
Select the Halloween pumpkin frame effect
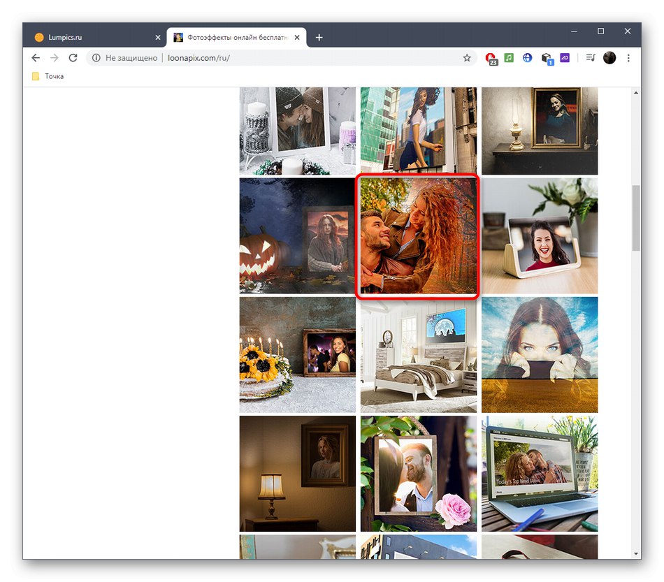tap(297, 235)
